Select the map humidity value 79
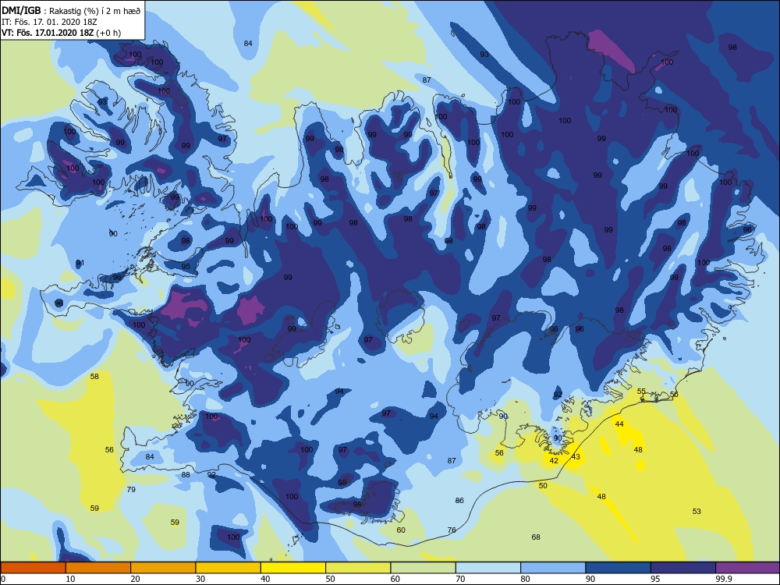780x585 pixels. click(x=131, y=490)
